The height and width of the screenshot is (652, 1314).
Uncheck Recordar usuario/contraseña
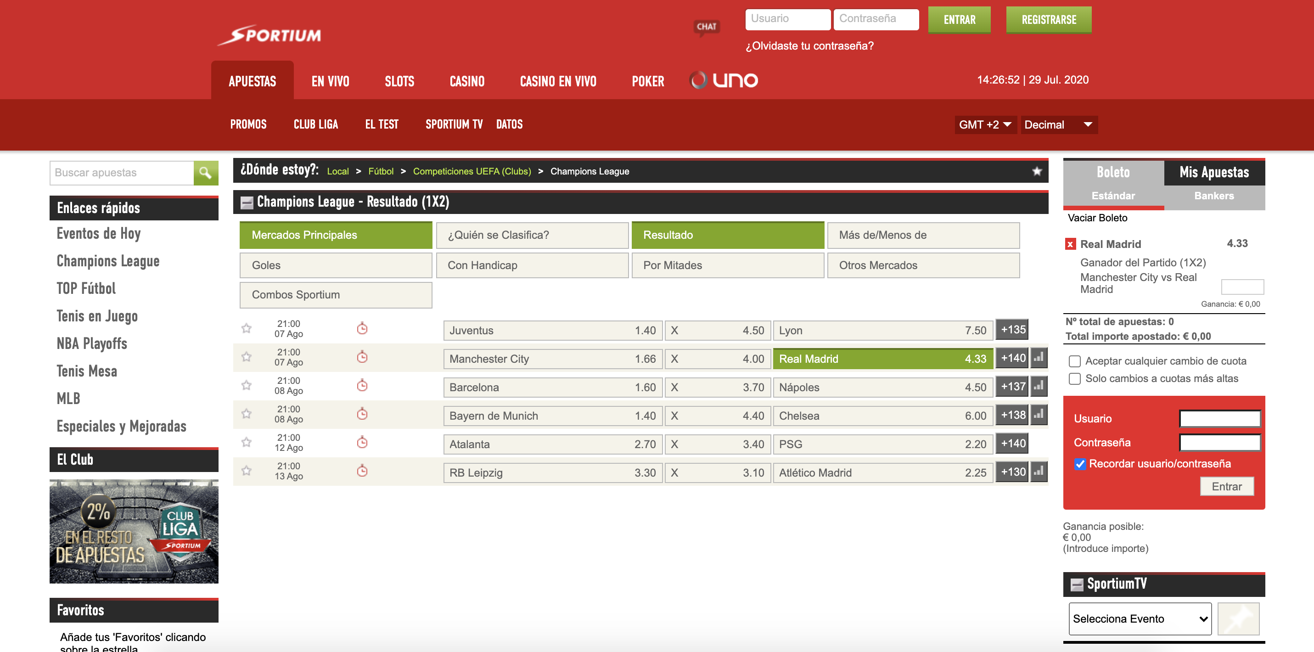tap(1080, 464)
